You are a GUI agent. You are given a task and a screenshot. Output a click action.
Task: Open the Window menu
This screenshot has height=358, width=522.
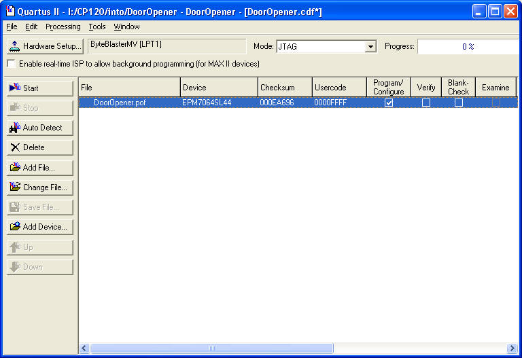126,26
